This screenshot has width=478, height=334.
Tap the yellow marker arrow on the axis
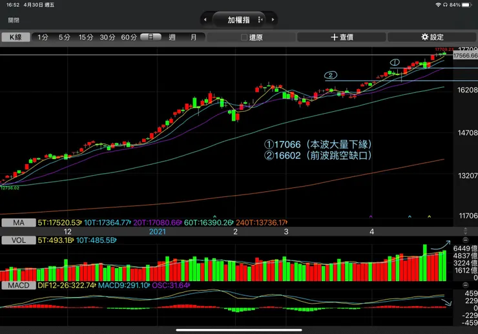(x=429, y=216)
